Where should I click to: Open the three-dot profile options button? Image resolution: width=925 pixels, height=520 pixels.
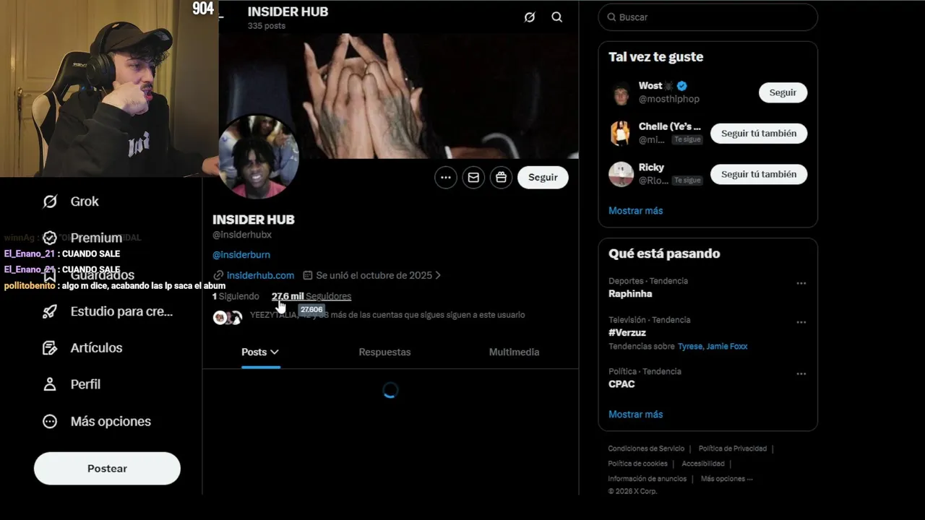[x=446, y=178]
